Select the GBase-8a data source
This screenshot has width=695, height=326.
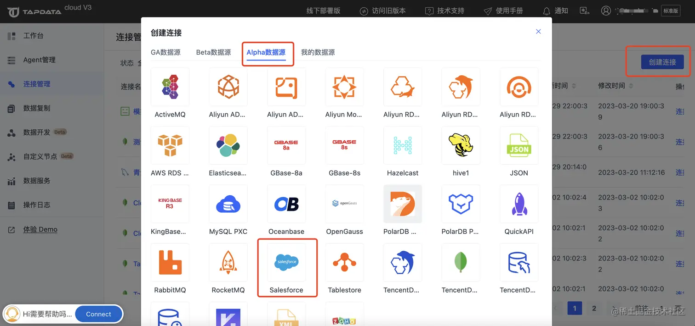click(286, 146)
